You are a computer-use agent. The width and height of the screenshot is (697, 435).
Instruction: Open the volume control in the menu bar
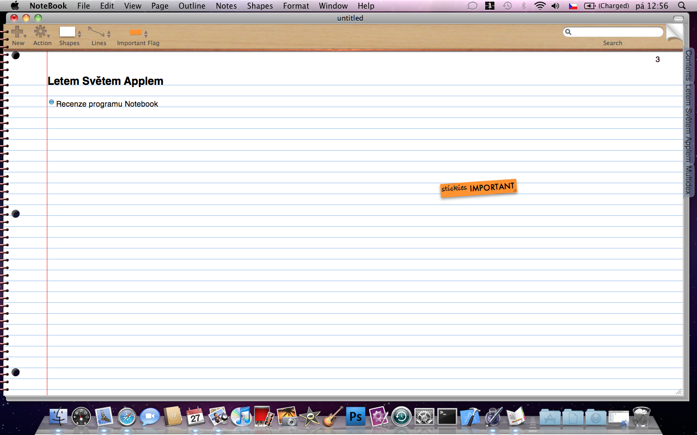(x=555, y=6)
